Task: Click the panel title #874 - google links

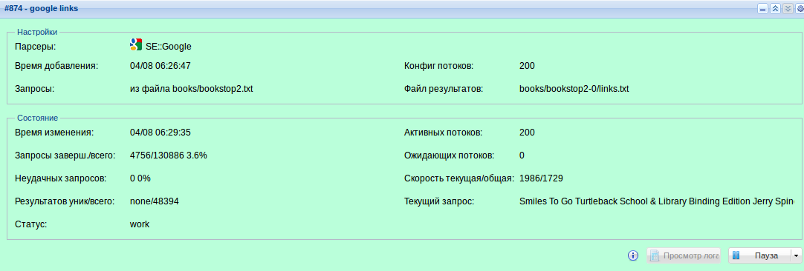Action: pyautogui.click(x=42, y=9)
